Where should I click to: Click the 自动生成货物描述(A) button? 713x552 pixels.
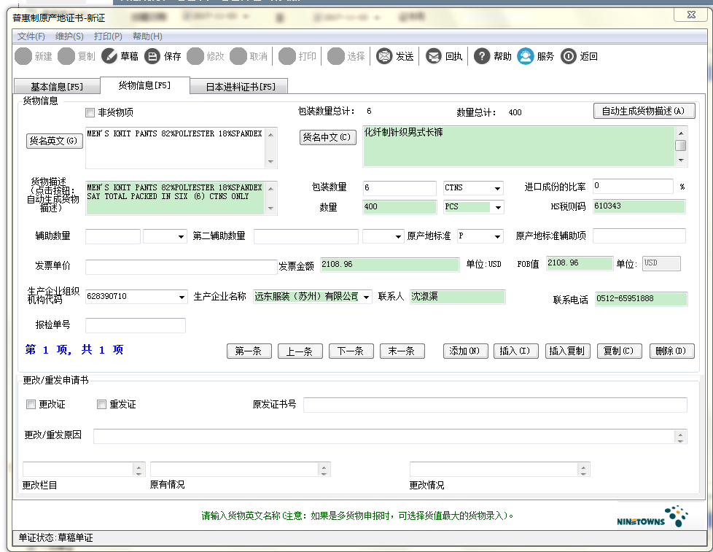point(644,111)
